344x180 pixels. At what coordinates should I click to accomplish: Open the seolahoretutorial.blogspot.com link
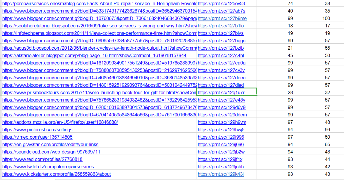click(86, 26)
